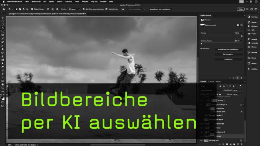Click Auswählen und maskieren in options bar

pyautogui.click(x=160, y=9)
